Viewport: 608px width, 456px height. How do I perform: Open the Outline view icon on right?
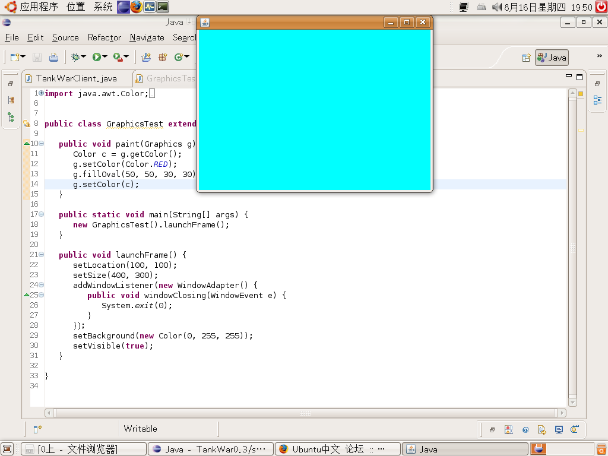click(x=597, y=100)
